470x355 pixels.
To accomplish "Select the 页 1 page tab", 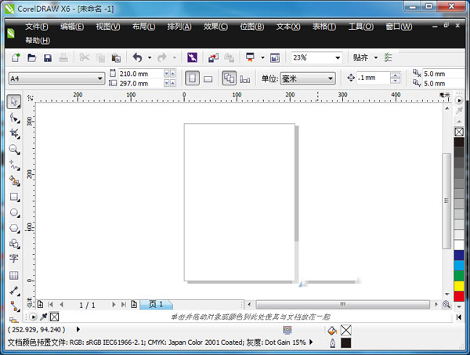I will [x=155, y=304].
